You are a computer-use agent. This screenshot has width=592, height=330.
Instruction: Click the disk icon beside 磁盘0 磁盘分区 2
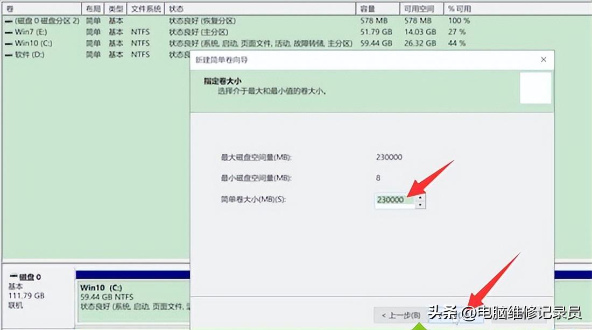click(8, 20)
